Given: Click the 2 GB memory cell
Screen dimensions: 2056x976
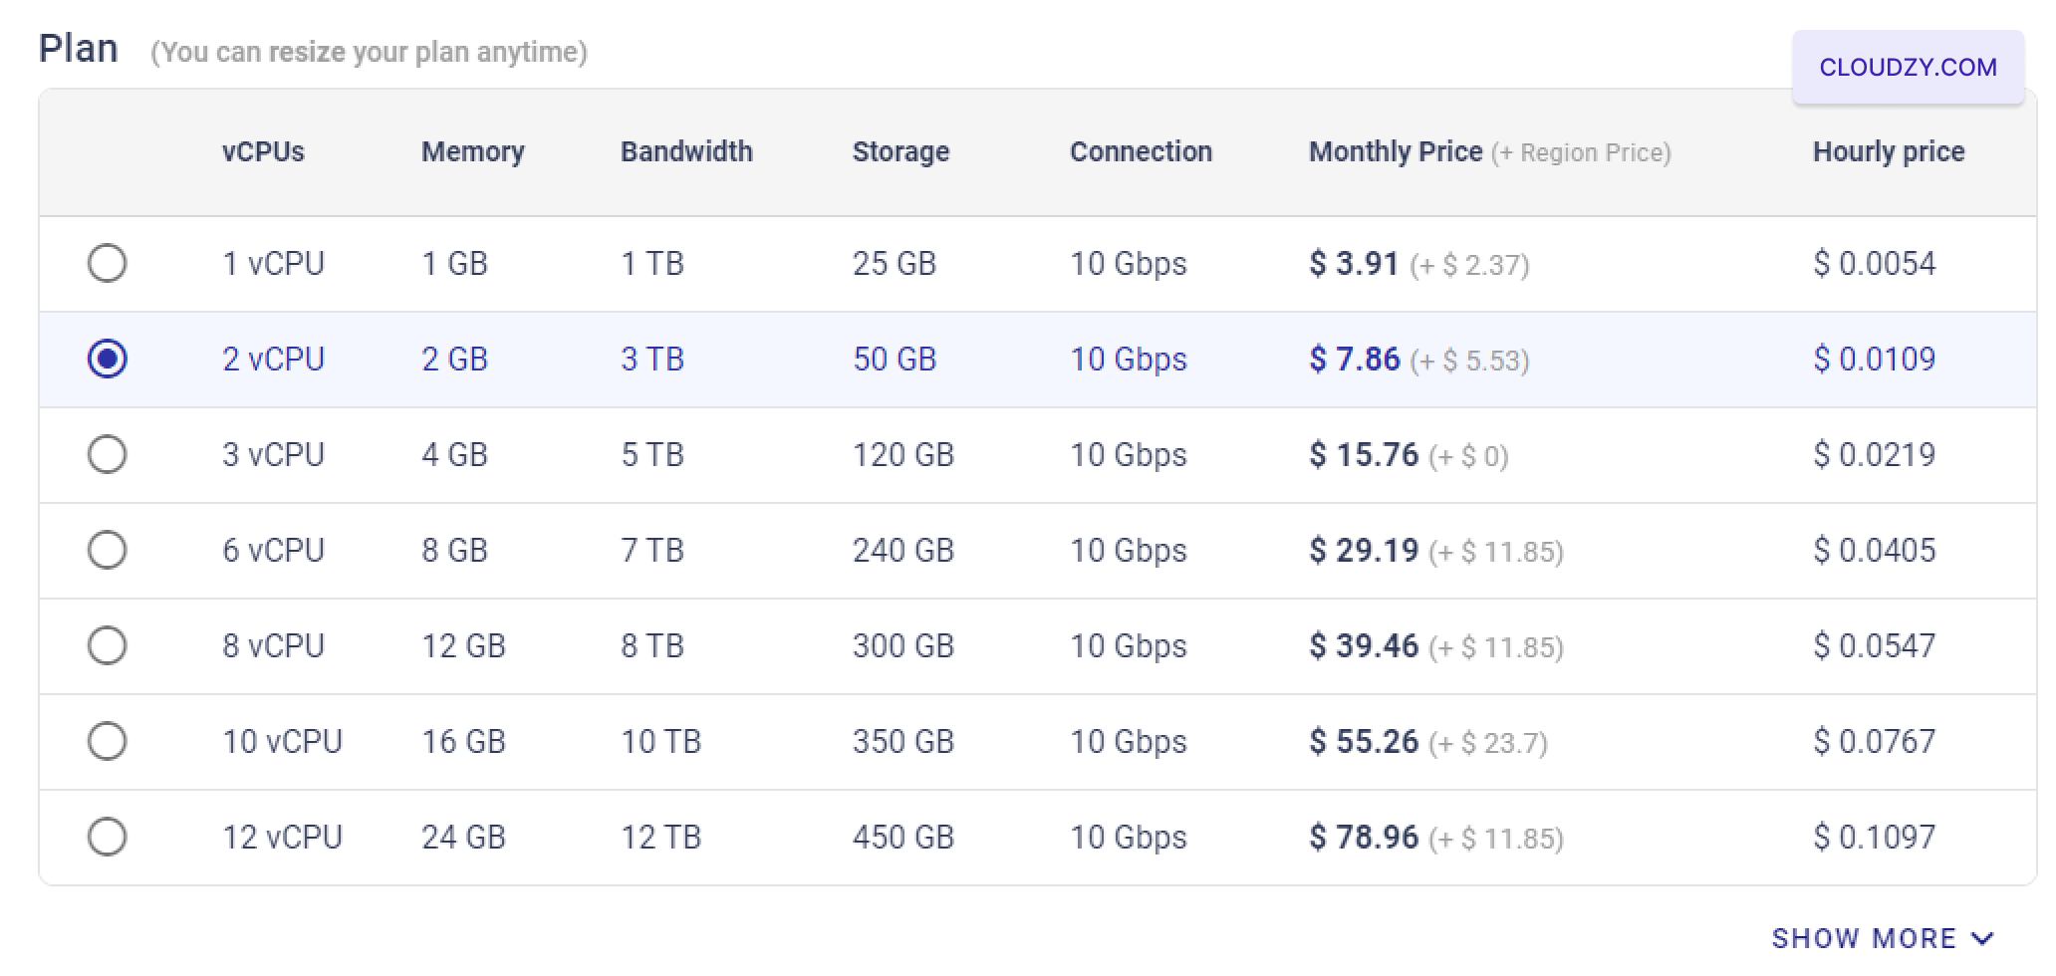Looking at the screenshot, I should pyautogui.click(x=454, y=360).
